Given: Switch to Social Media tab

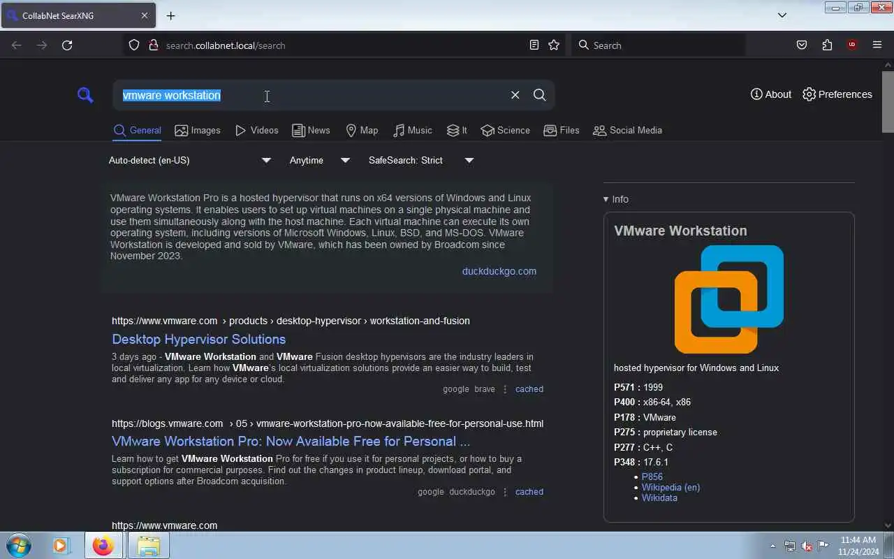Looking at the screenshot, I should pyautogui.click(x=627, y=131).
